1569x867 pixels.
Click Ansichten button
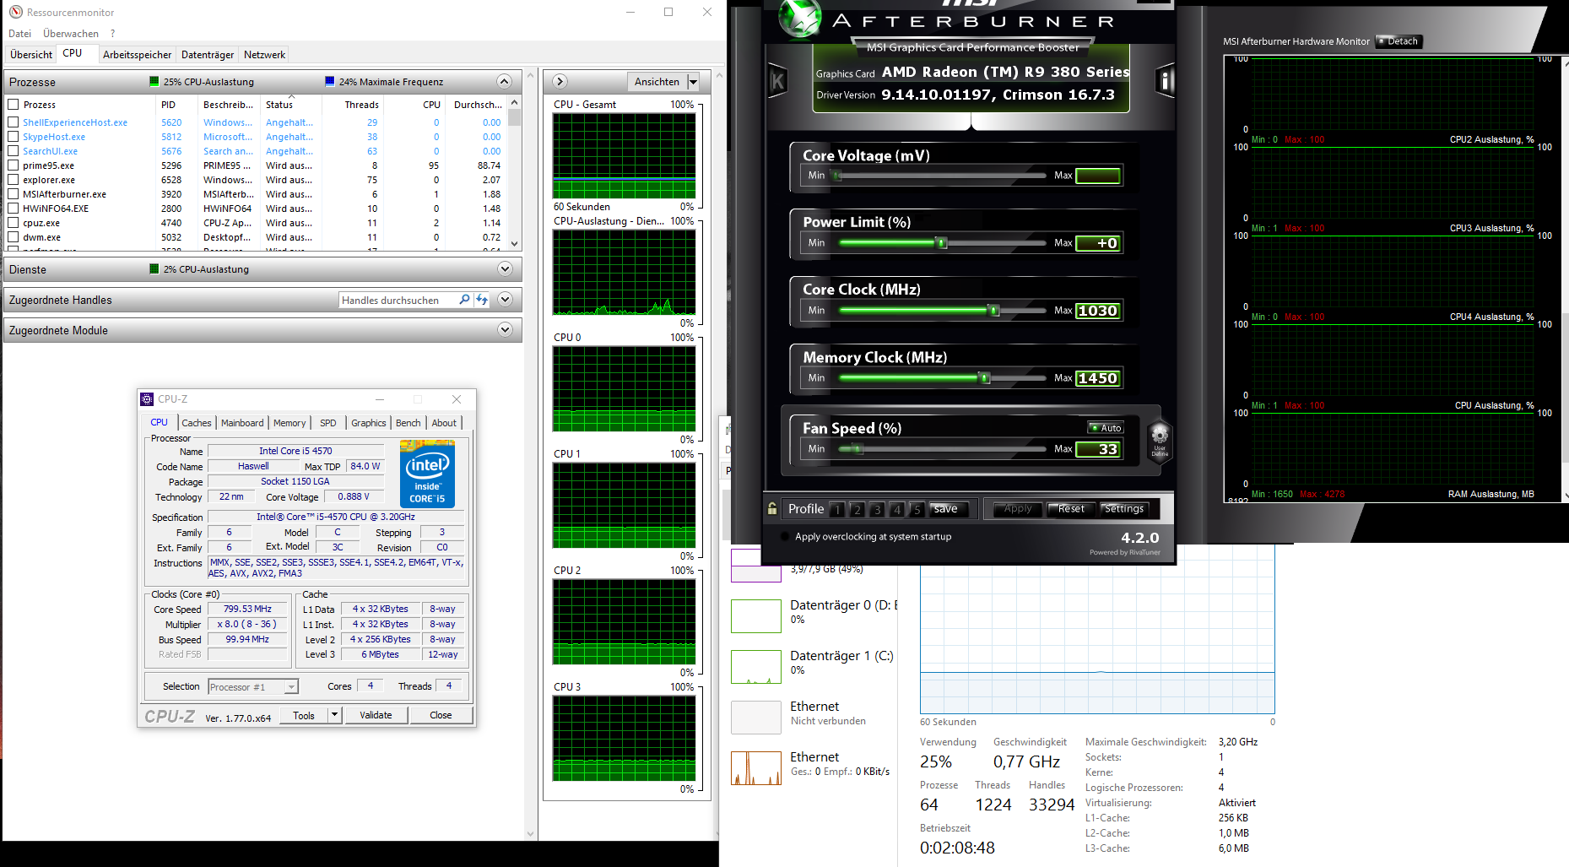tap(657, 82)
